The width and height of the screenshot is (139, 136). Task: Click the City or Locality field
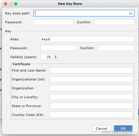coord(91,97)
